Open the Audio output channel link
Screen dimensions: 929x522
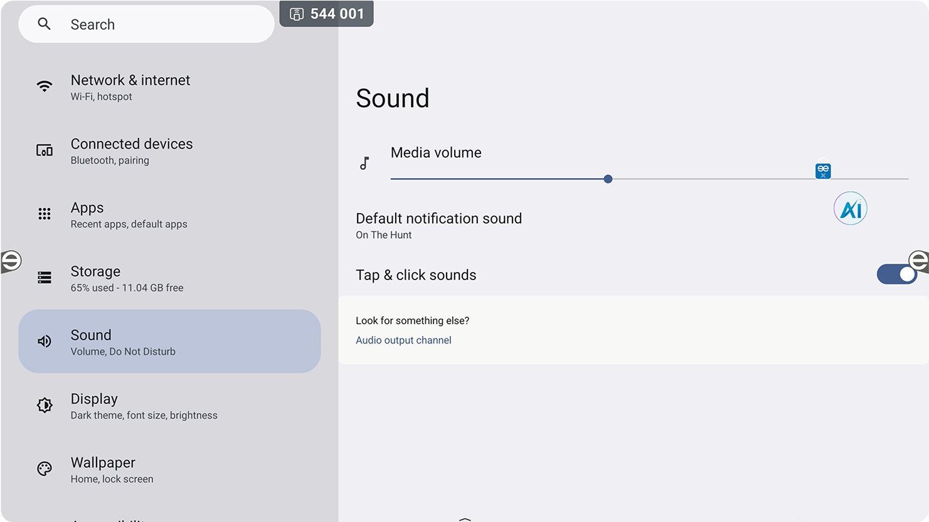[x=403, y=340]
